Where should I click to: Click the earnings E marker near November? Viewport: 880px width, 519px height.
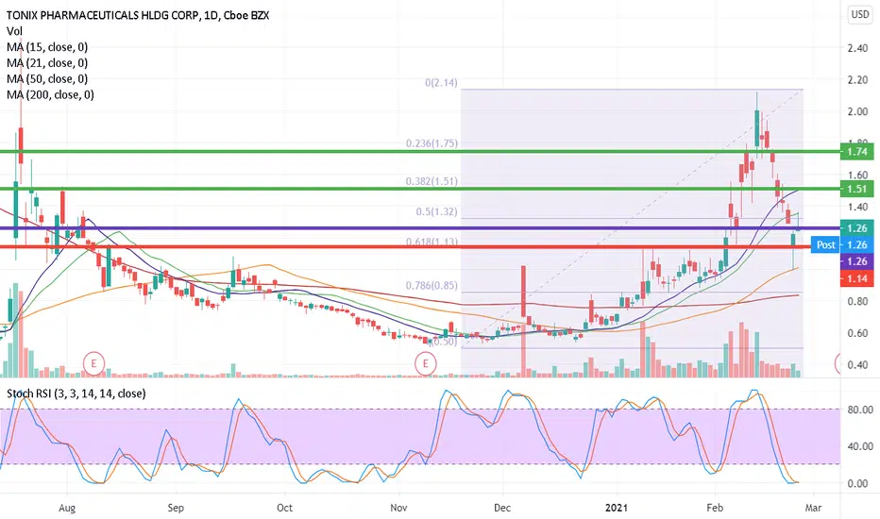(426, 363)
